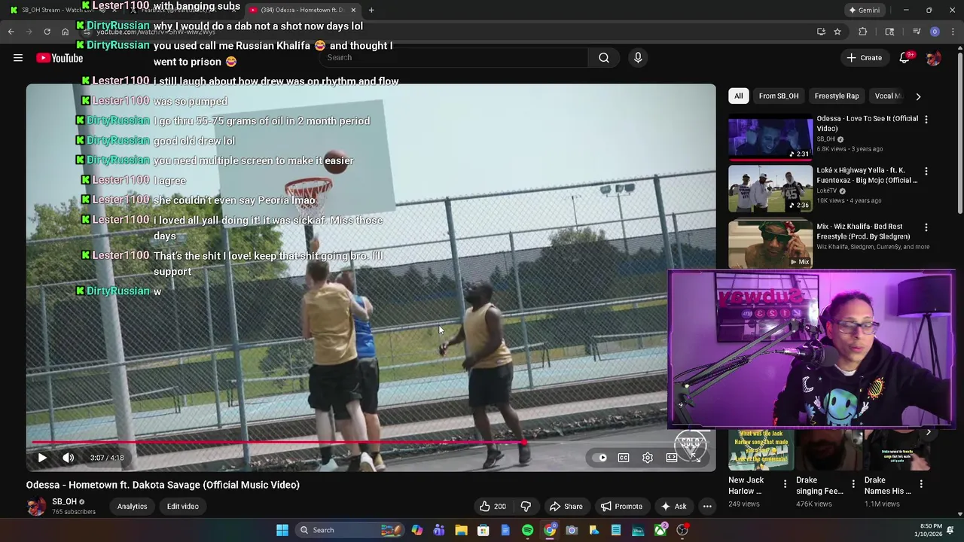Toggle closed captions CC button

pyautogui.click(x=624, y=458)
